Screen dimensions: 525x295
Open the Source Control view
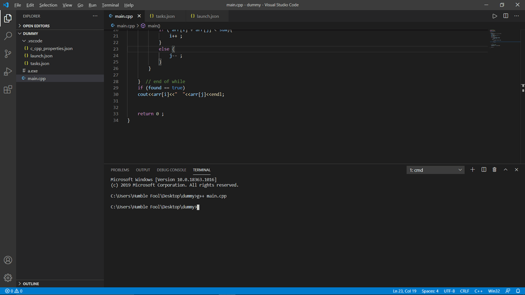8,53
